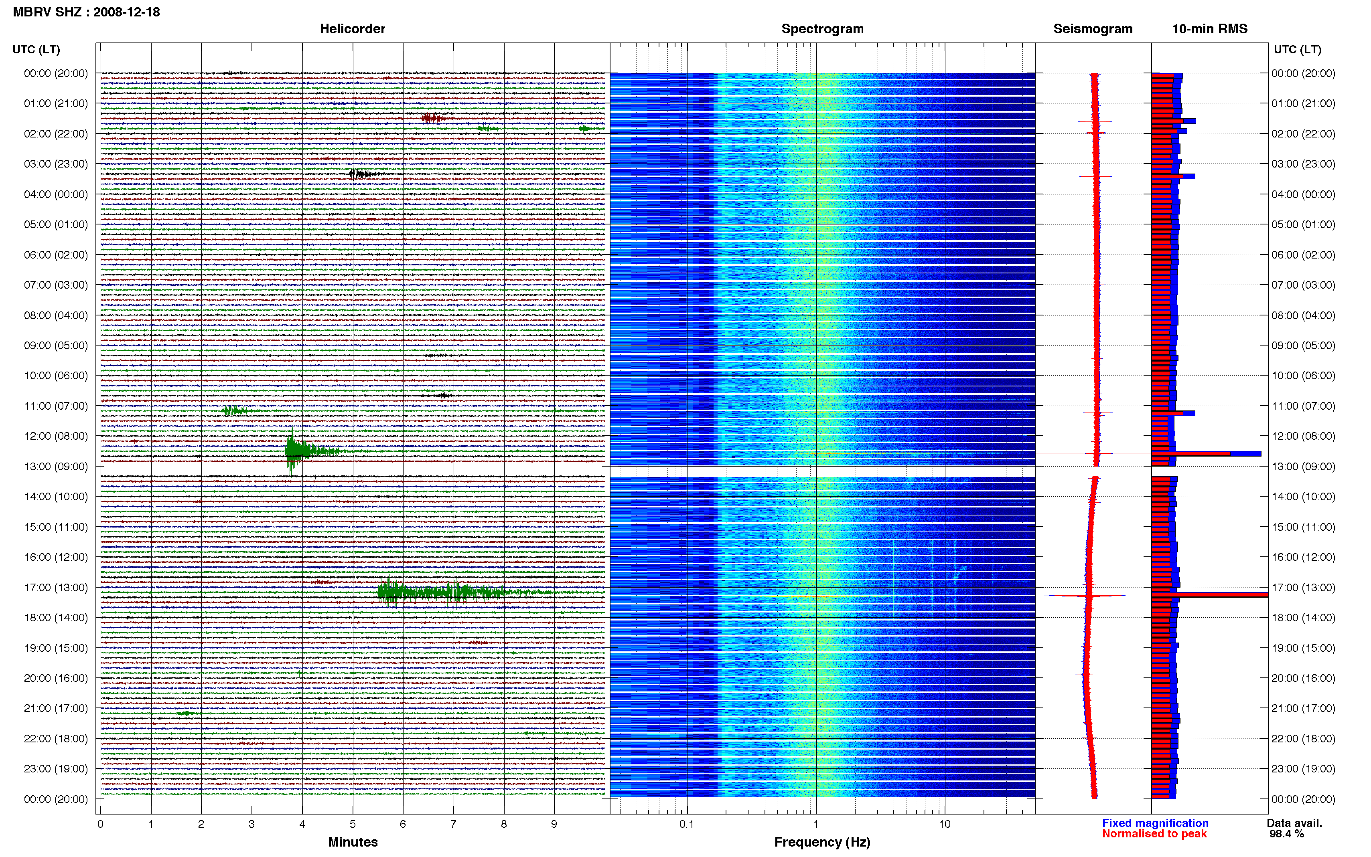Click the left 21:00 (17:00) time label
1371x857 pixels.
coord(56,708)
